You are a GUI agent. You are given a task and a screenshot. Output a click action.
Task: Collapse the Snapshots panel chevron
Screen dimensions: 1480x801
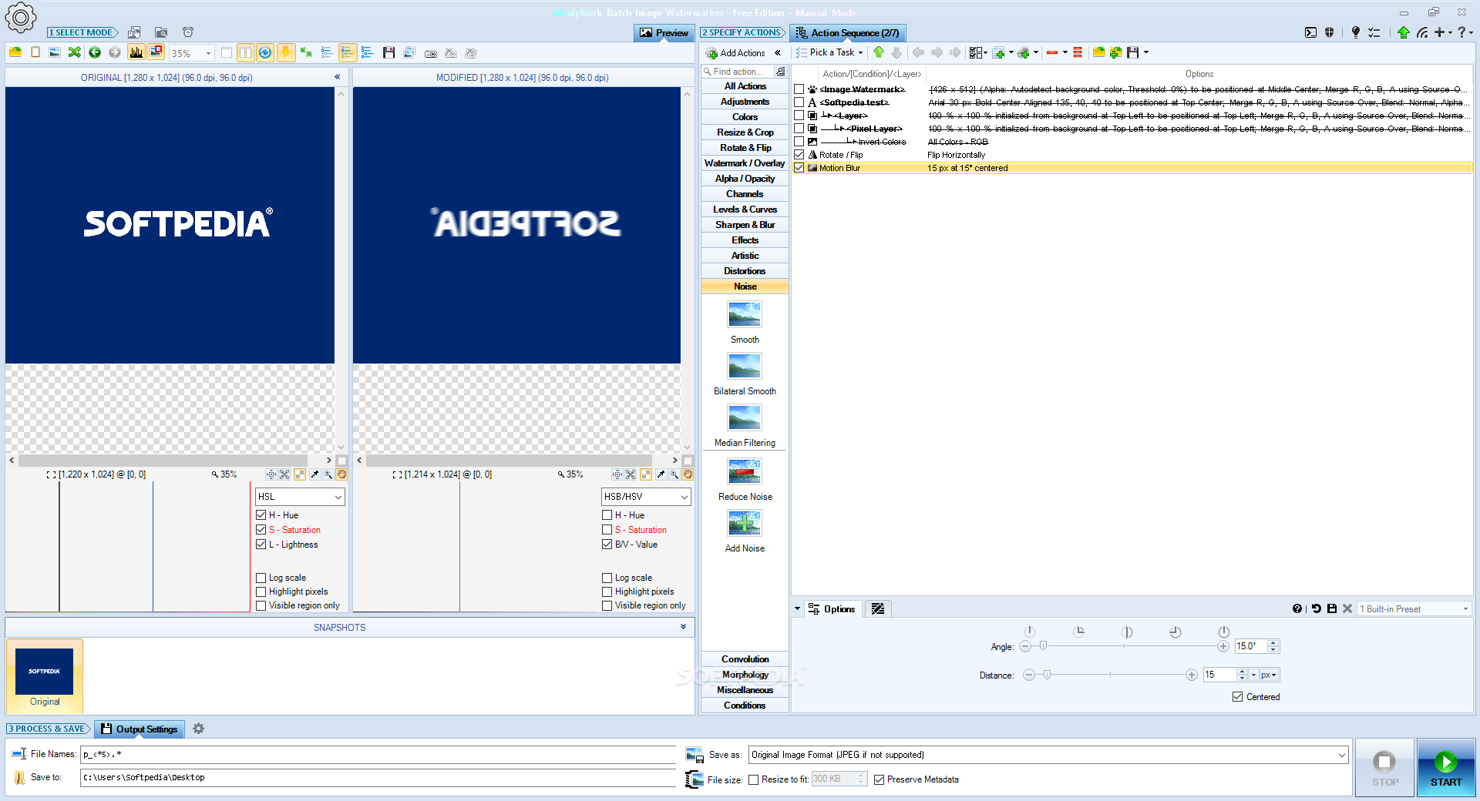[683, 627]
